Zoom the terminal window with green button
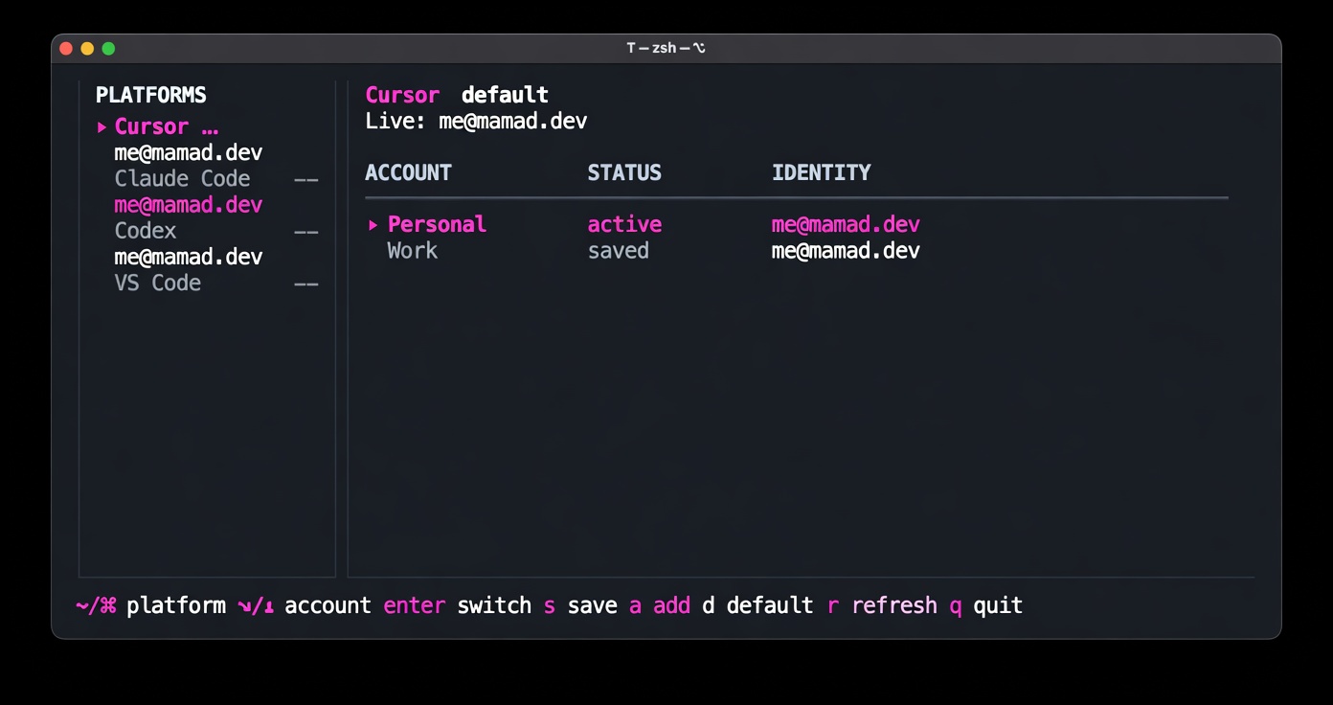1333x705 pixels. (x=108, y=48)
